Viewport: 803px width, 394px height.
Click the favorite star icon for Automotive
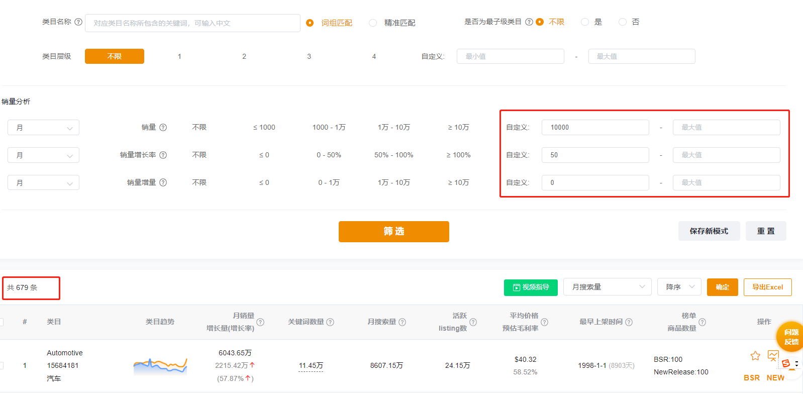pos(755,356)
